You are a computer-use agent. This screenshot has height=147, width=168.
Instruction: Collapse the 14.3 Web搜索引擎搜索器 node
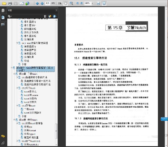click(17, 43)
